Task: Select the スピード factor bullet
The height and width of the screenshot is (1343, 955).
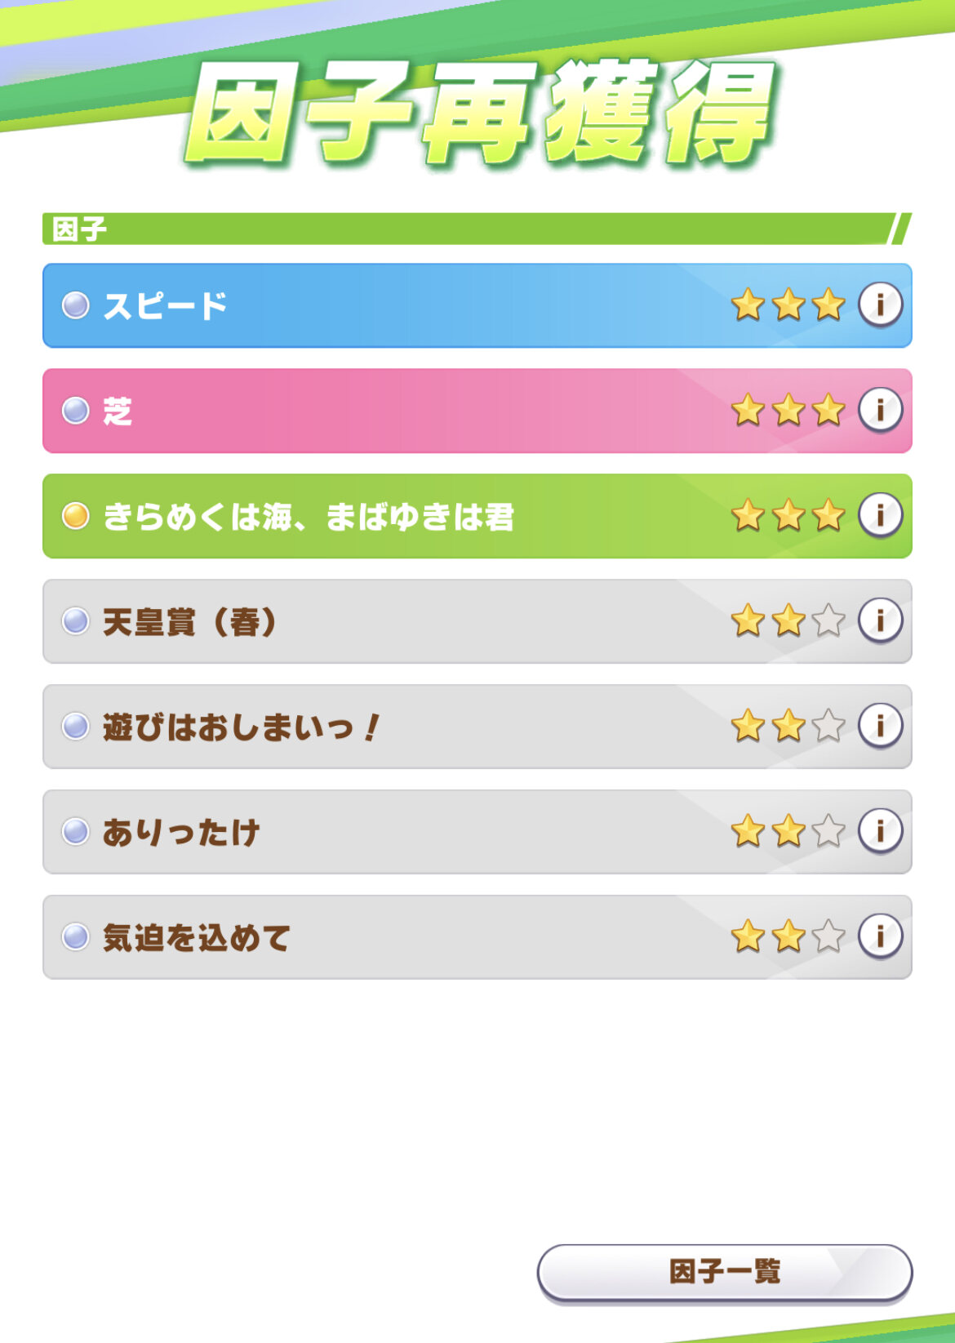Action: pyautogui.click(x=76, y=305)
